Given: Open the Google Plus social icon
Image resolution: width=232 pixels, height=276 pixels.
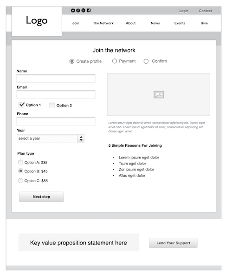Looking at the screenshot, I should [x=84, y=10].
